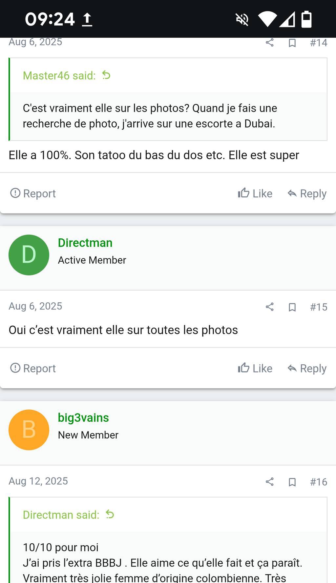Share post #15 via share icon

269,307
